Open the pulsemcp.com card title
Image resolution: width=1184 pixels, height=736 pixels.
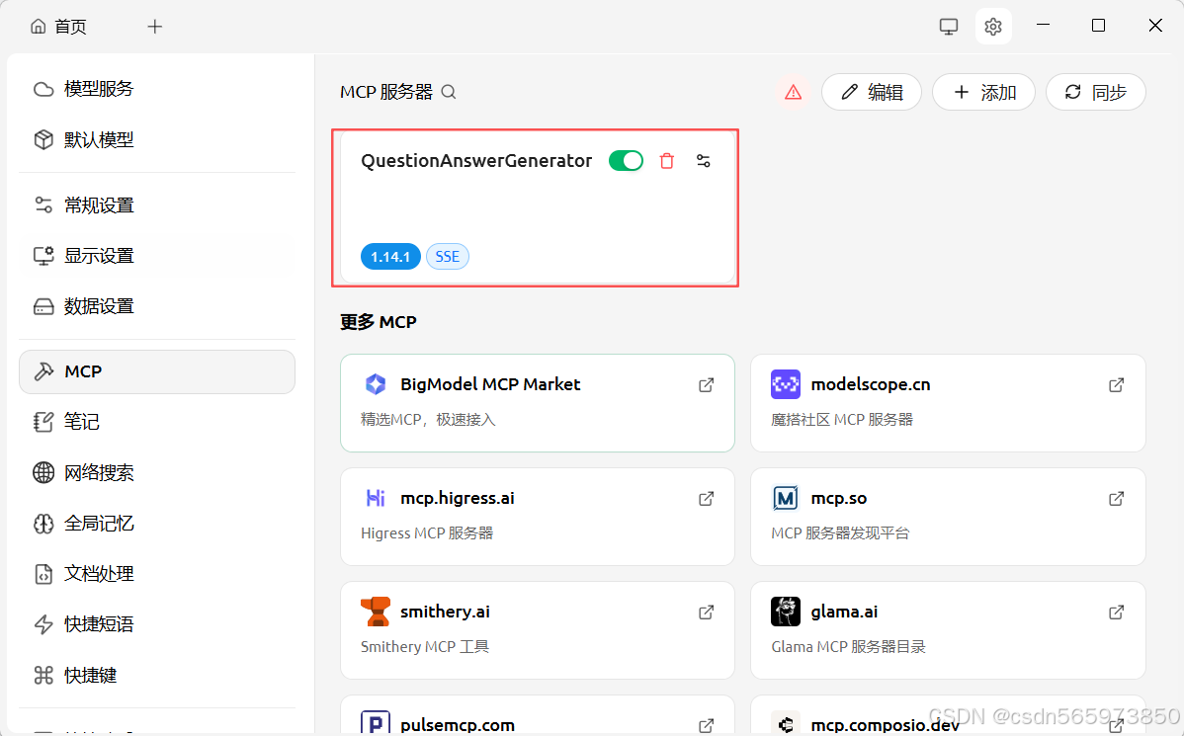coord(458,725)
